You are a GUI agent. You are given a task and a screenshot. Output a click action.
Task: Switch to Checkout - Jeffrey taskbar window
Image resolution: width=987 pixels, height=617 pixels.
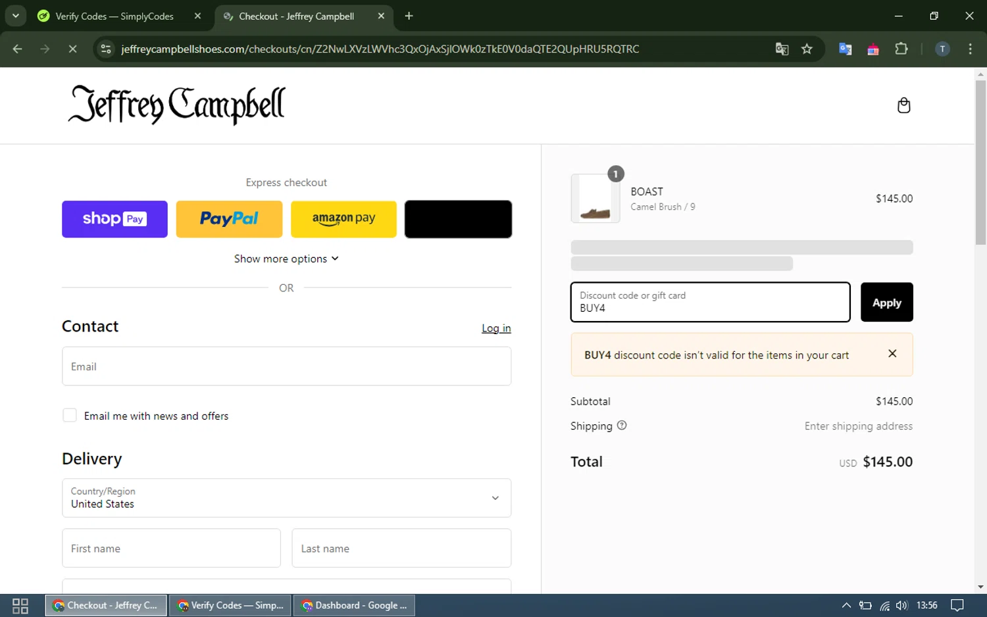(x=105, y=606)
